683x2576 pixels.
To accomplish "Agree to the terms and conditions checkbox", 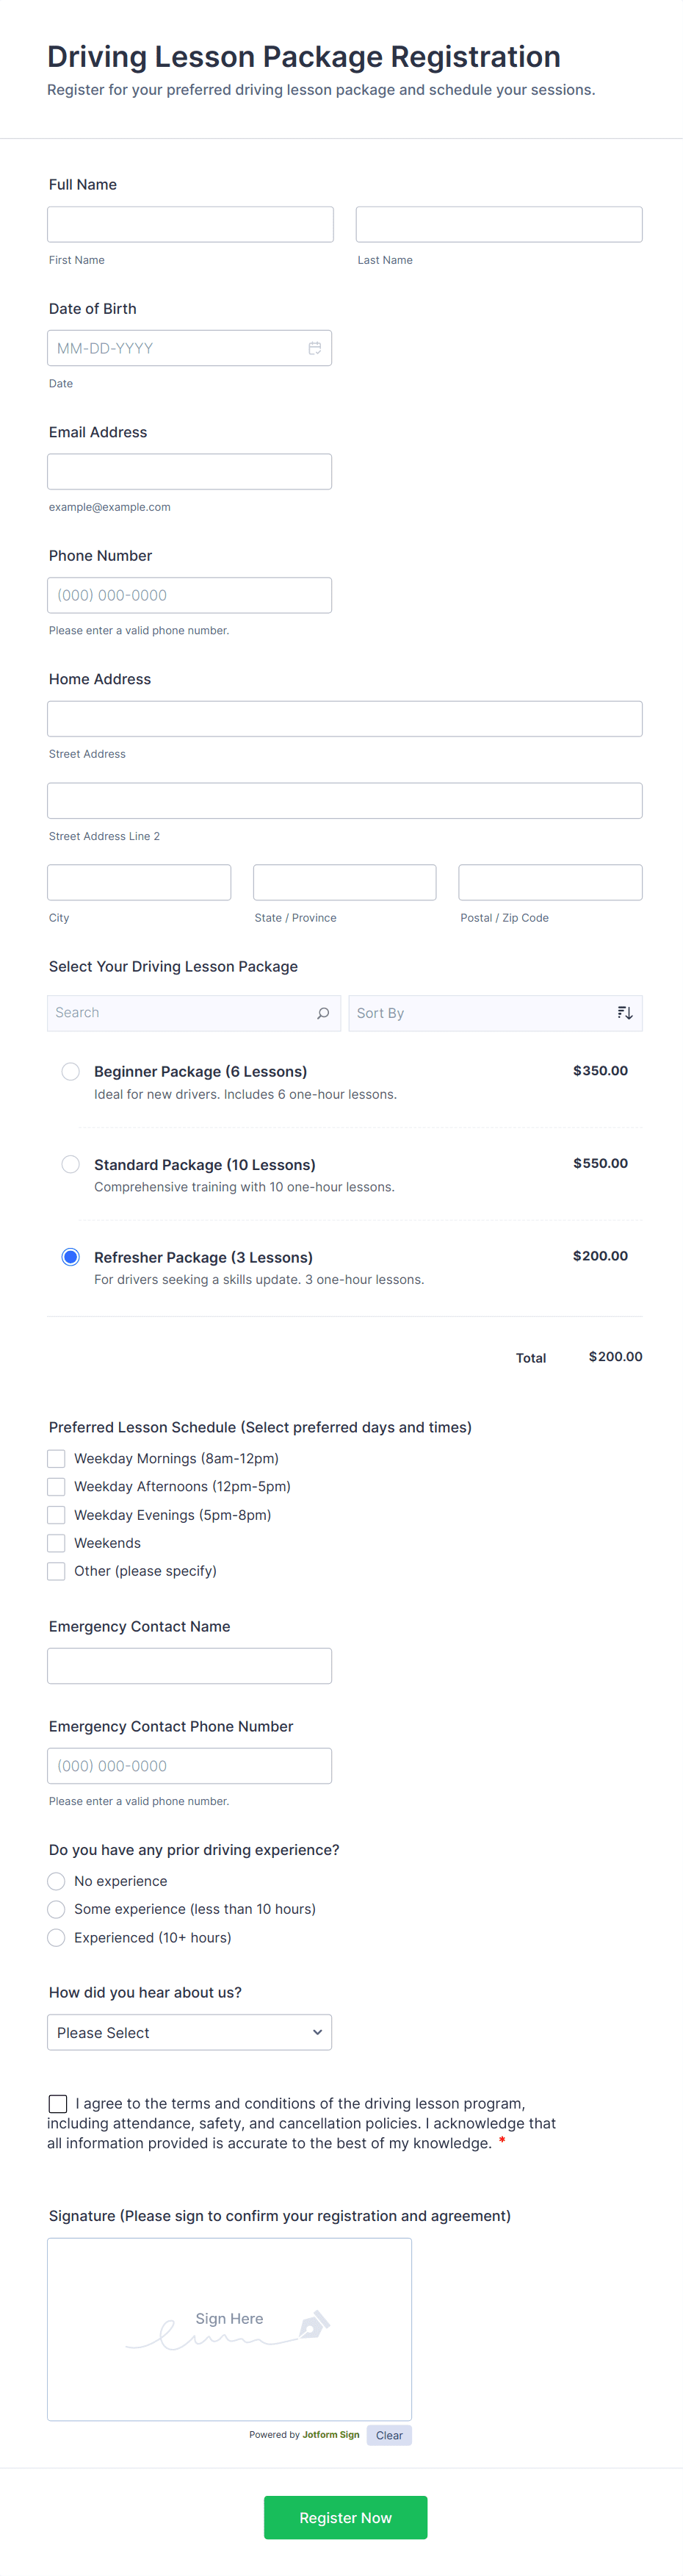I will pos(59,2104).
